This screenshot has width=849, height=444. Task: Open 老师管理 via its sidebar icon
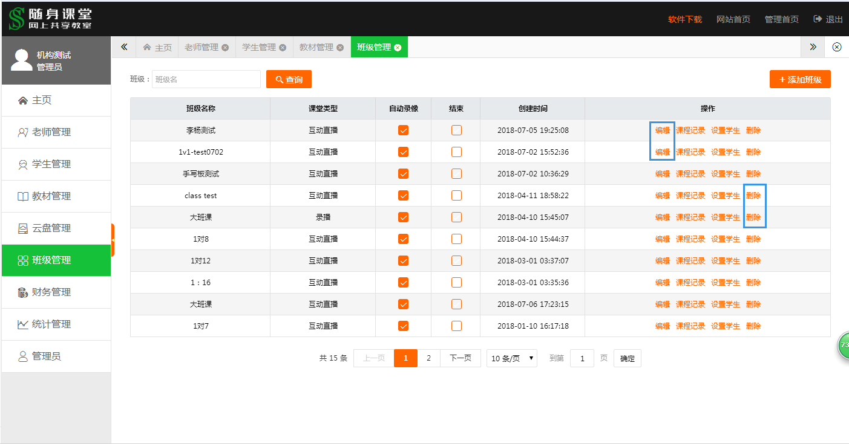tap(23, 132)
